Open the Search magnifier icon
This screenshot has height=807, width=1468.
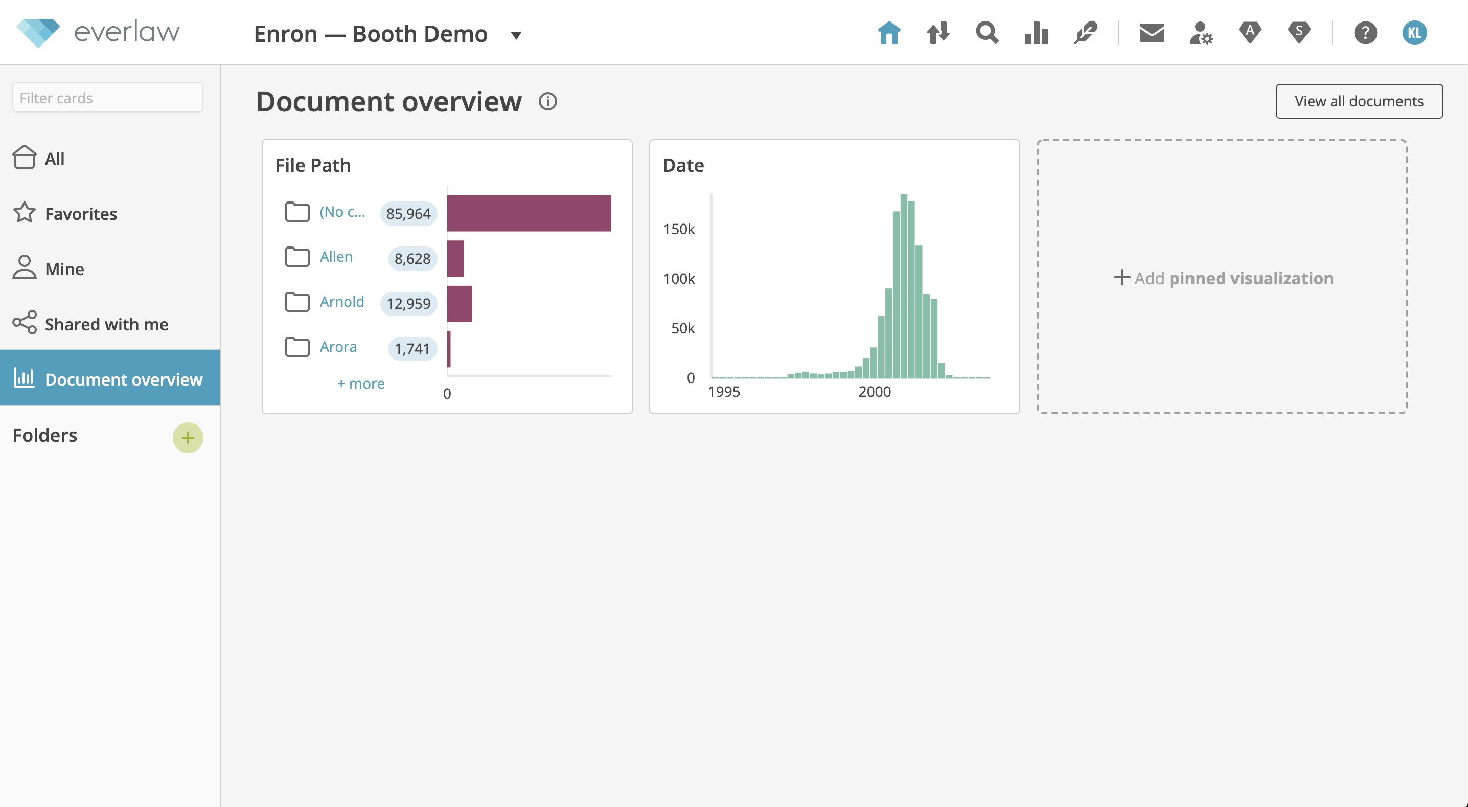coord(987,33)
